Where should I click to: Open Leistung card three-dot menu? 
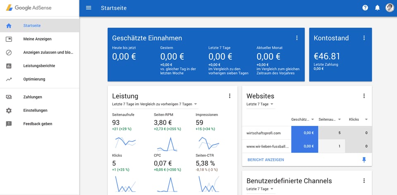tap(230, 96)
